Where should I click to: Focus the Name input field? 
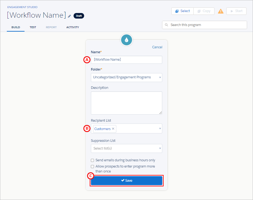(127, 60)
